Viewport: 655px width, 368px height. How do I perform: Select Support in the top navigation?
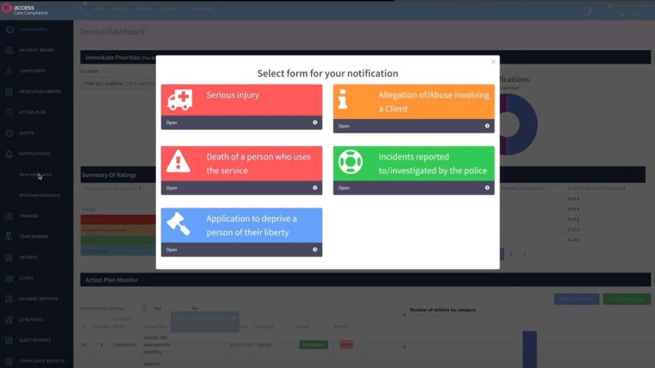[x=170, y=9]
